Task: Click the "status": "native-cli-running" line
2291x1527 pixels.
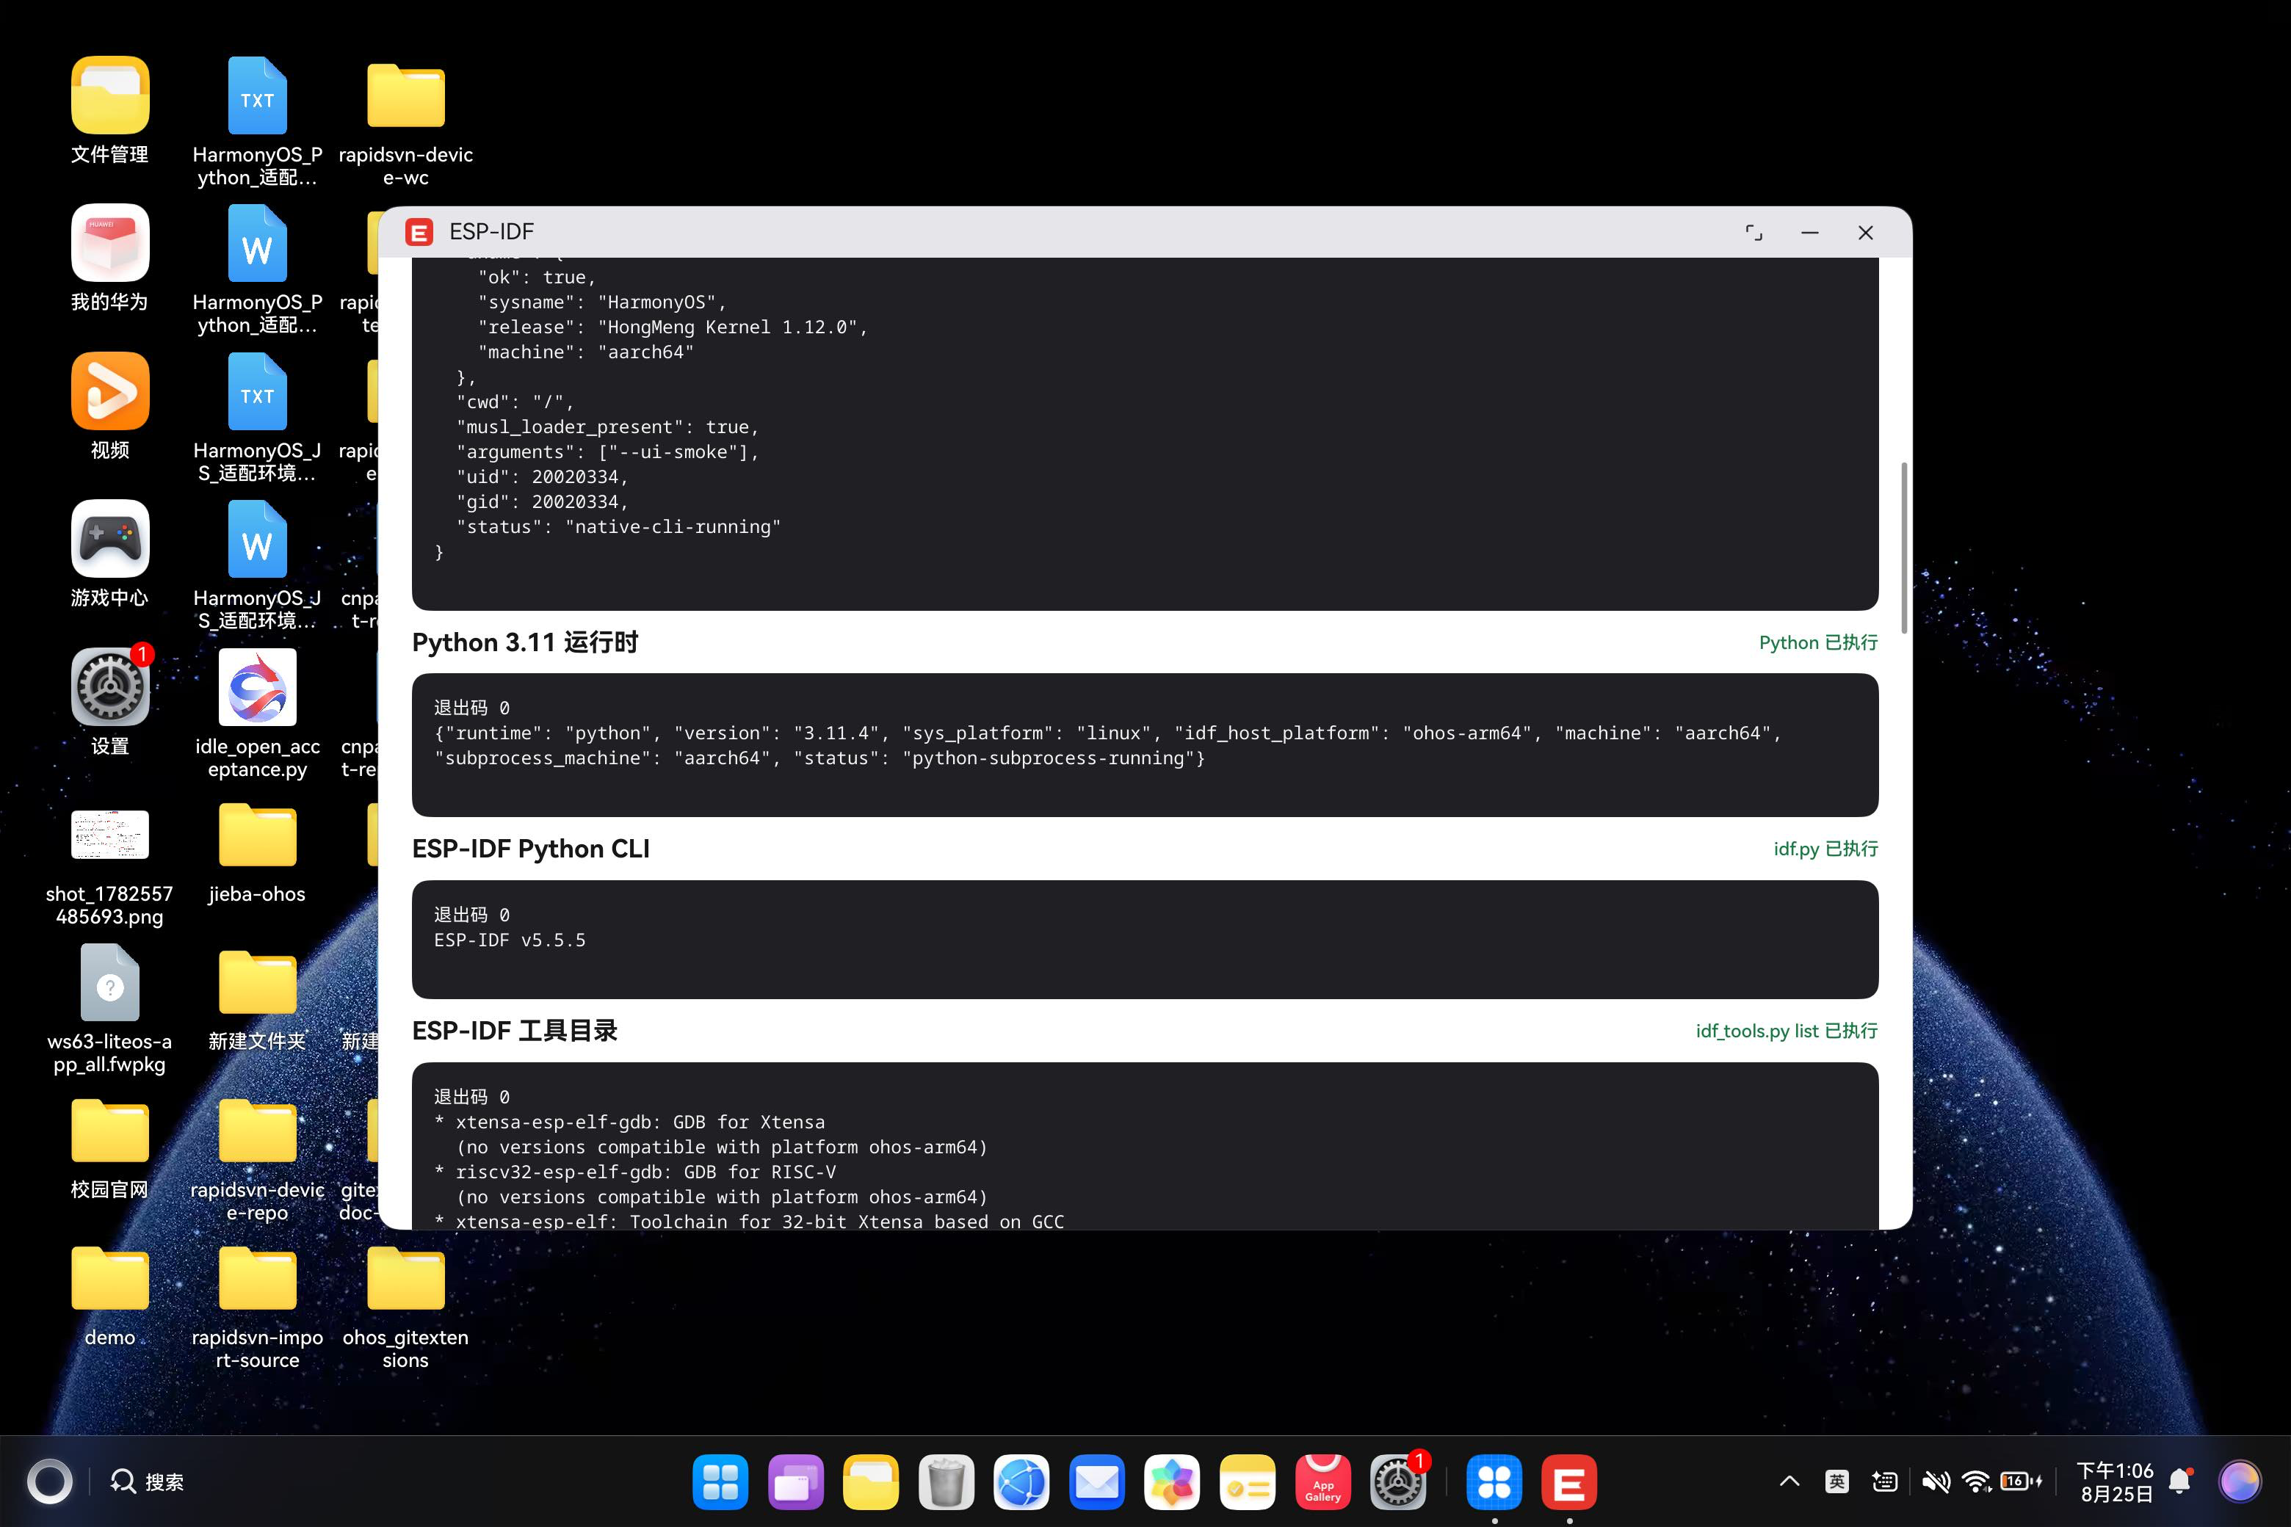Action: (x=618, y=527)
